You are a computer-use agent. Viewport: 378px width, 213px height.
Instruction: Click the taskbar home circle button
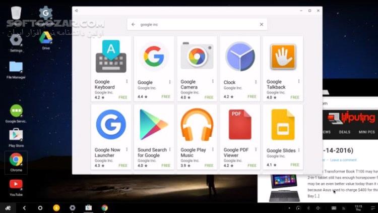[40, 208]
